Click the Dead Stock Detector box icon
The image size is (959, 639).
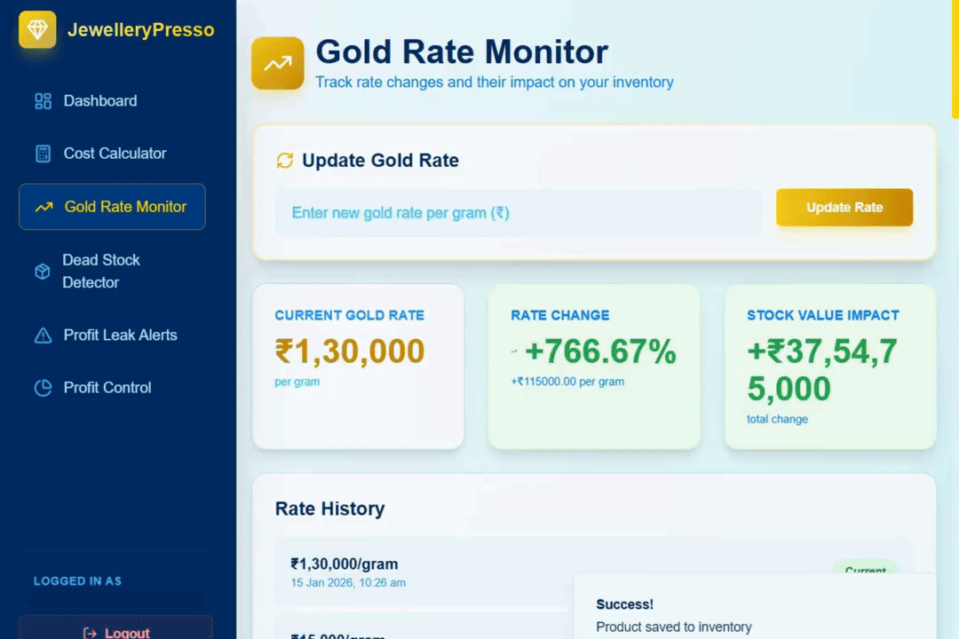tap(42, 272)
